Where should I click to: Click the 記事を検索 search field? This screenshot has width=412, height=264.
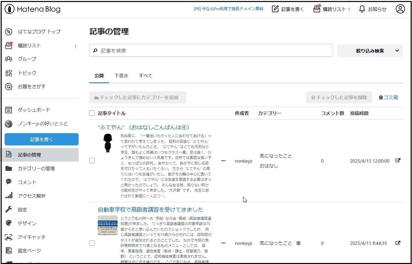click(x=211, y=50)
